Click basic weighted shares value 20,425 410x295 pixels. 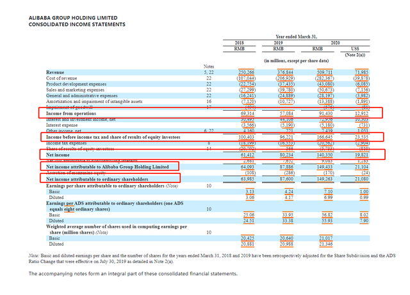(x=247, y=238)
